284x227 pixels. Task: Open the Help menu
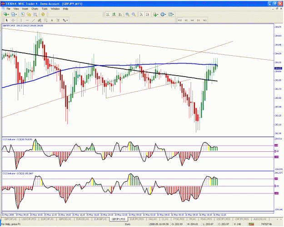(65, 9)
